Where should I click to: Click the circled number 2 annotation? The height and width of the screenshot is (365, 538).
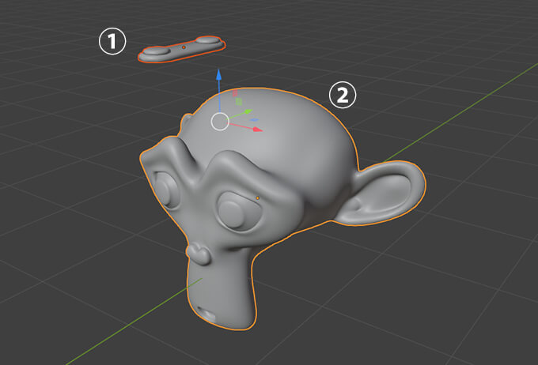tap(343, 96)
